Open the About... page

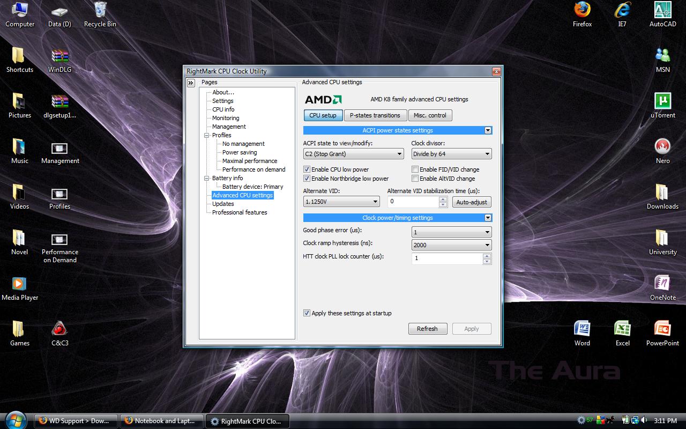click(223, 92)
